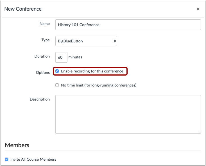
Task: Click the 'Type' field label
Action: click(46, 40)
